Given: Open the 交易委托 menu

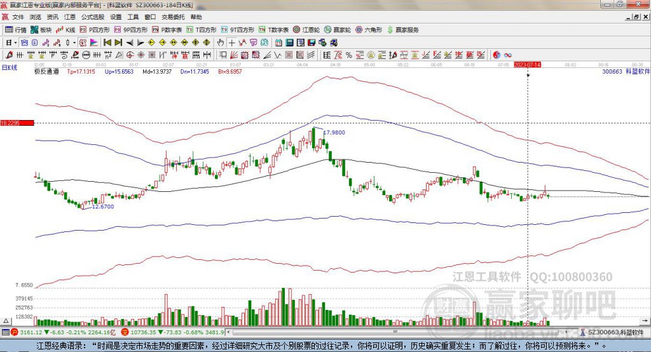Looking at the screenshot, I should [172, 17].
